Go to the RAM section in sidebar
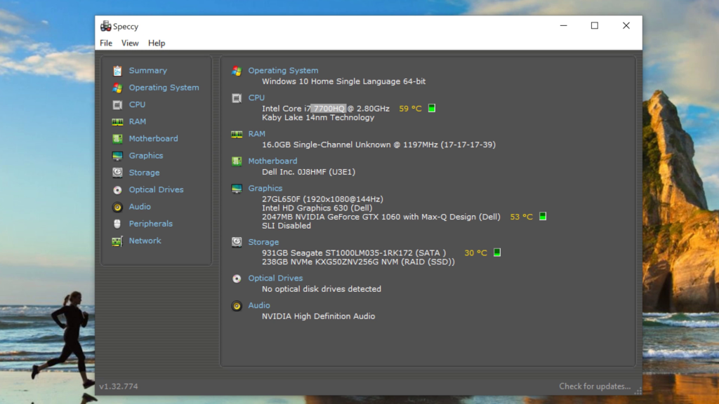 [138, 121]
